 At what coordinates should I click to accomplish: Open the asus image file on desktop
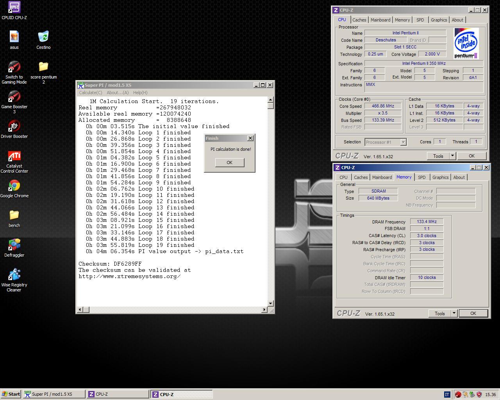click(x=14, y=40)
